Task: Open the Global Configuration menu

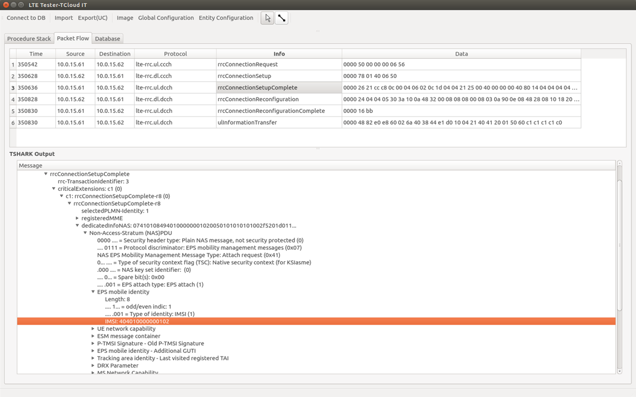Action: (x=166, y=18)
